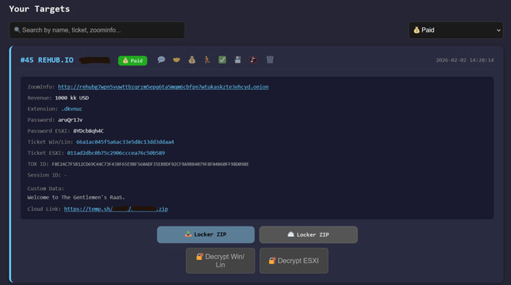Click the speech bubble chat icon
The width and height of the screenshot is (511, 285).
pos(161,60)
